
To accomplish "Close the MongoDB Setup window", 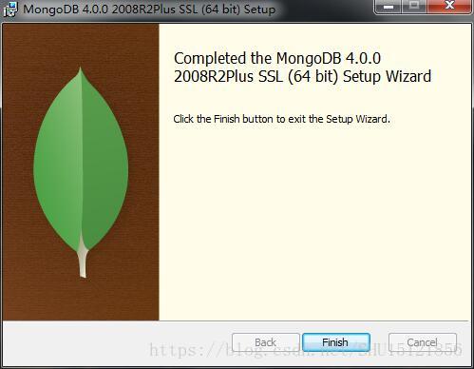I will (449, 7).
